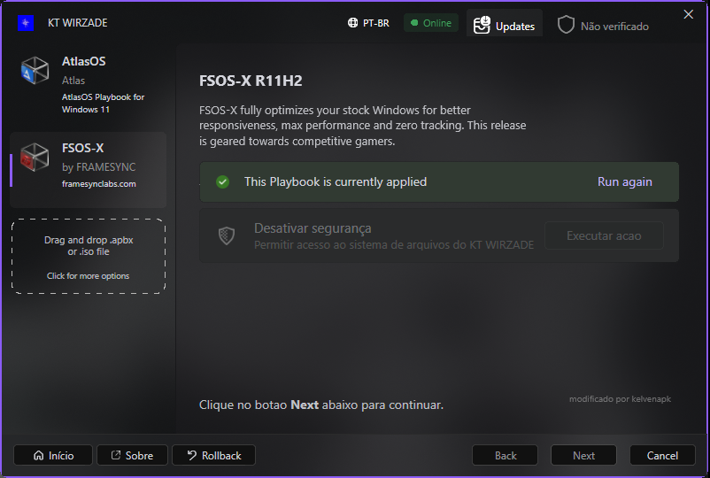Select the FSOS-X playbook cube icon
This screenshot has width=710, height=478.
[35, 157]
